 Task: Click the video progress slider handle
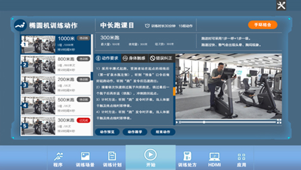pos(204,122)
